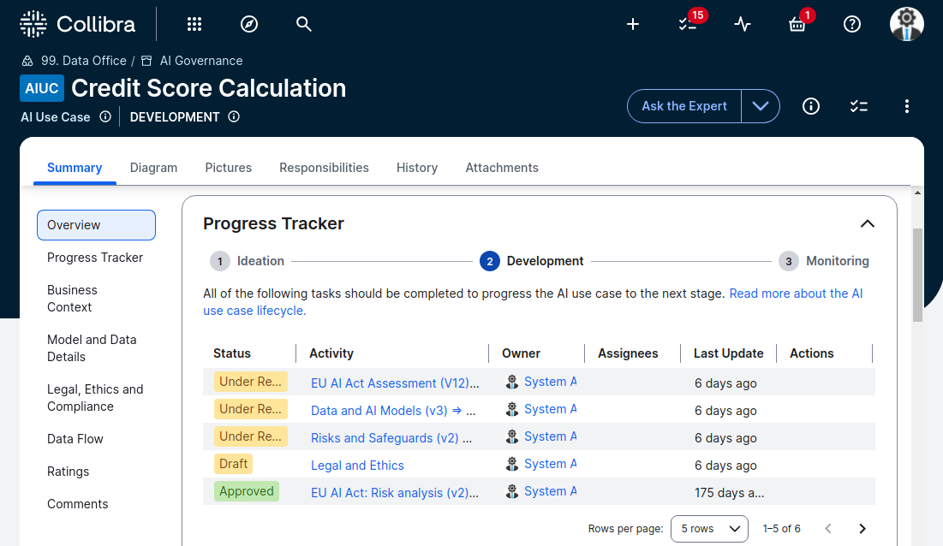Select the Ideation stage step
The width and height of the screenshot is (943, 546).
248,261
